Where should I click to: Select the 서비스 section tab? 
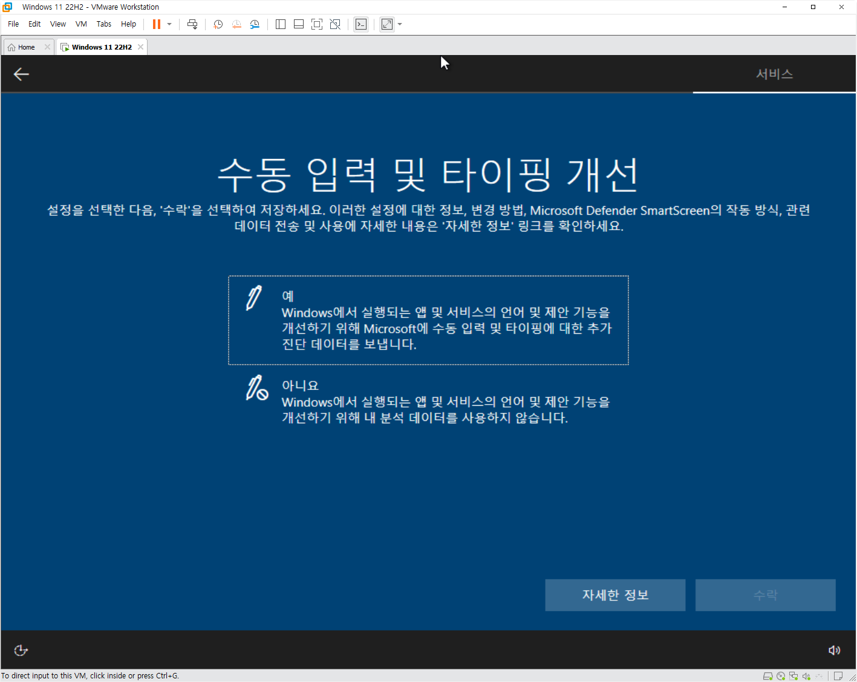click(774, 74)
